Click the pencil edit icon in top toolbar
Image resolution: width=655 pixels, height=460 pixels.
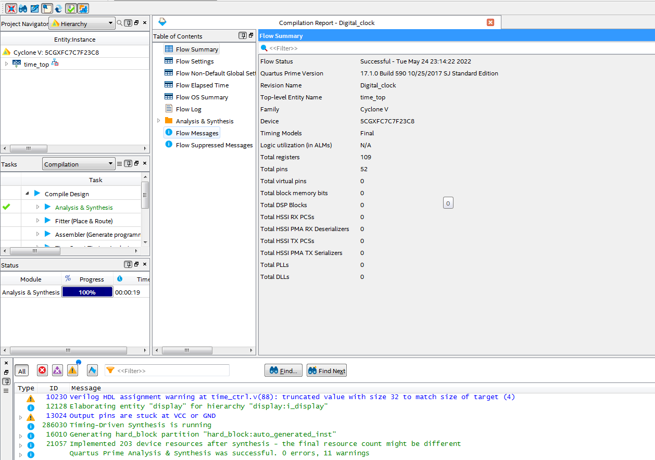pyautogui.click(x=35, y=8)
